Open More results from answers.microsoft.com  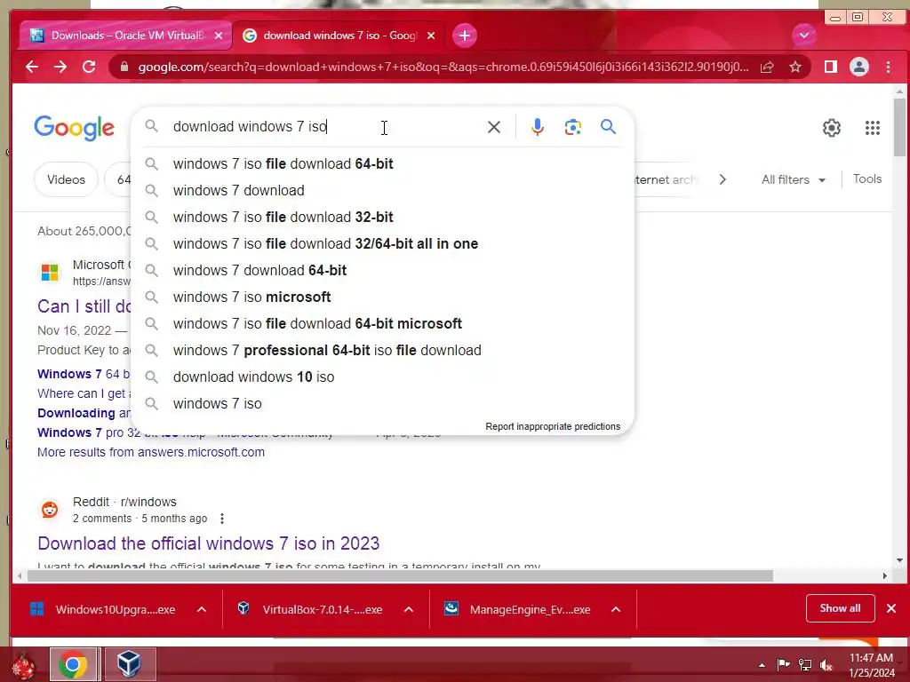(151, 452)
